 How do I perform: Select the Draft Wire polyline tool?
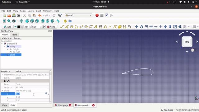[x=67, y=27]
